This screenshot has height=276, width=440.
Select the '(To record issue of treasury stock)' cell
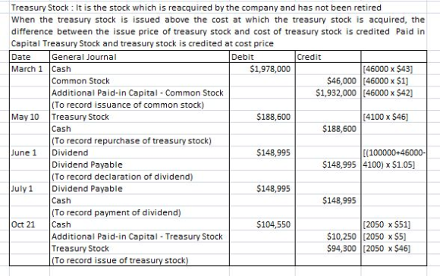[140, 260]
